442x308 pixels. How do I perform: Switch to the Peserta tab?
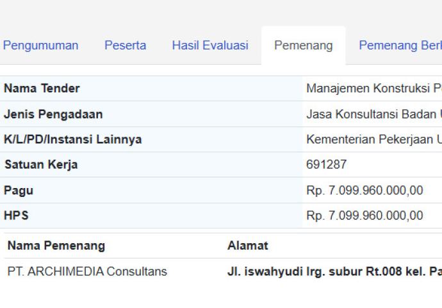pyautogui.click(x=125, y=46)
